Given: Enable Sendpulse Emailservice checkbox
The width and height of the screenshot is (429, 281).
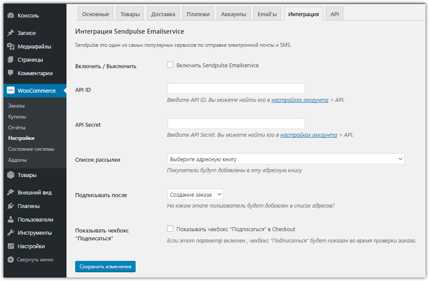Looking at the screenshot, I should click(170, 65).
